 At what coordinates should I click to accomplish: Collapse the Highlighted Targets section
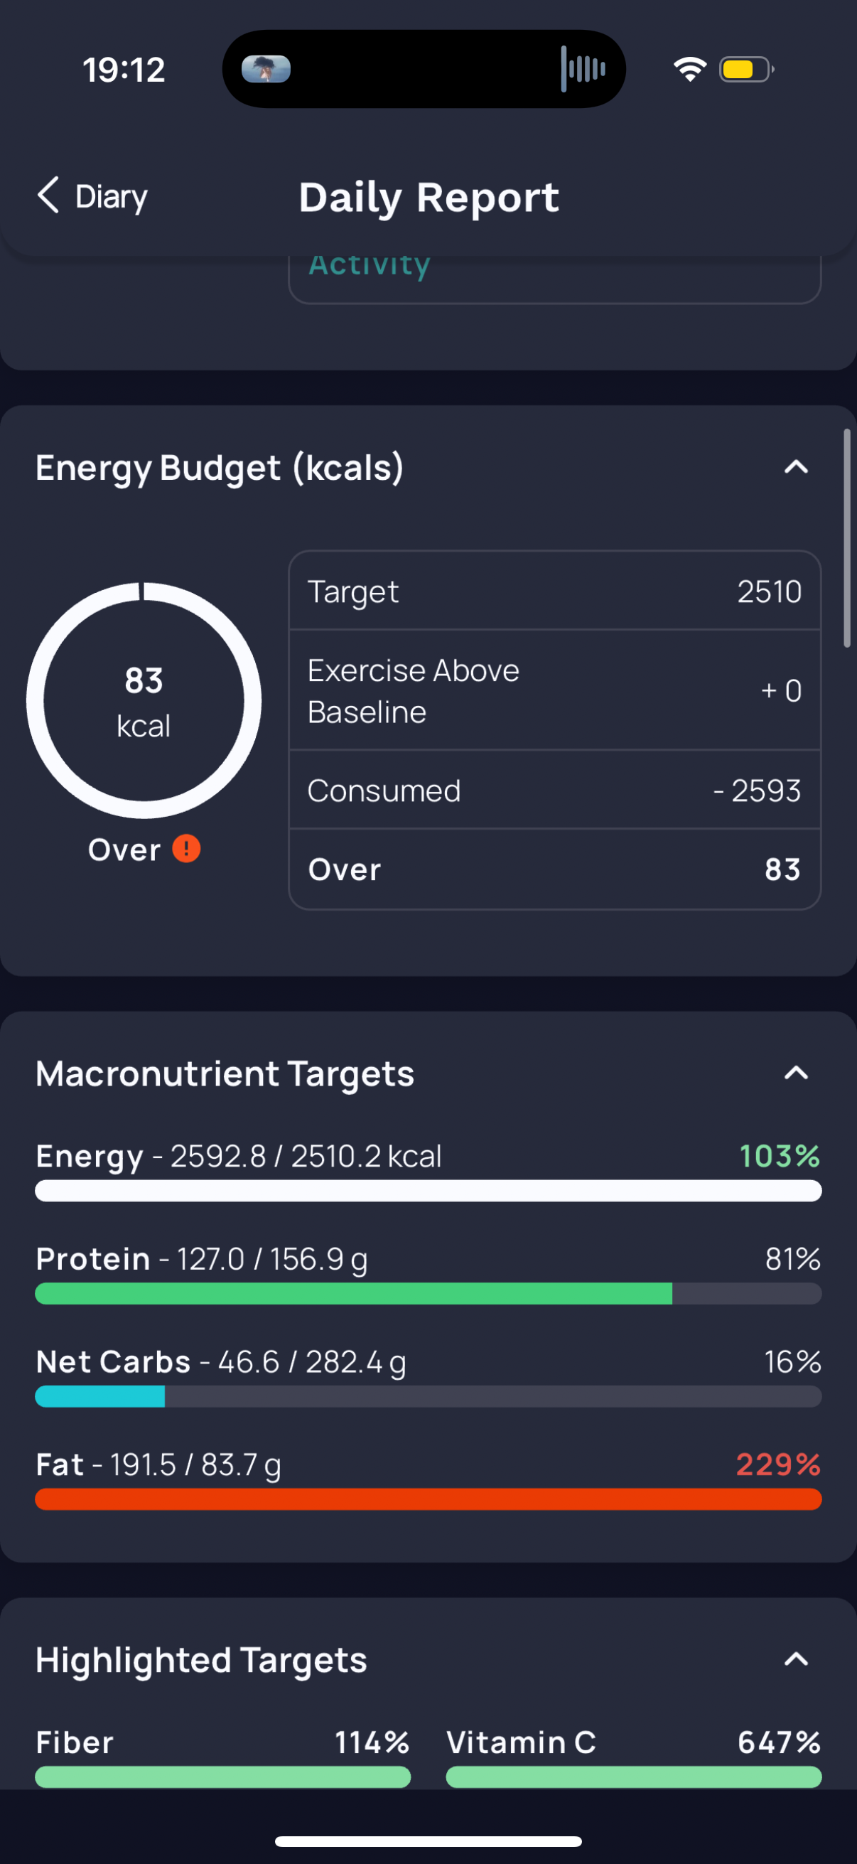(795, 1659)
